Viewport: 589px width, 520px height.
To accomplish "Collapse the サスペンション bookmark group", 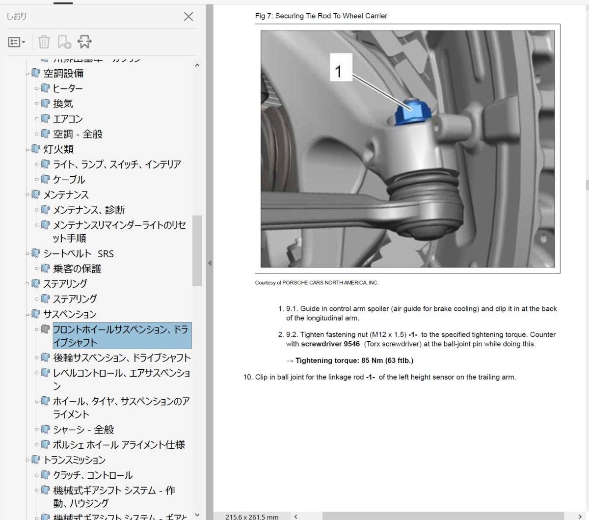I will [27, 314].
